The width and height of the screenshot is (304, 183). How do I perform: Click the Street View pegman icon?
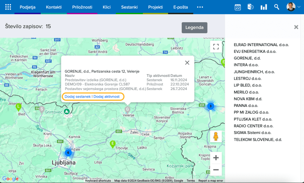point(216,136)
